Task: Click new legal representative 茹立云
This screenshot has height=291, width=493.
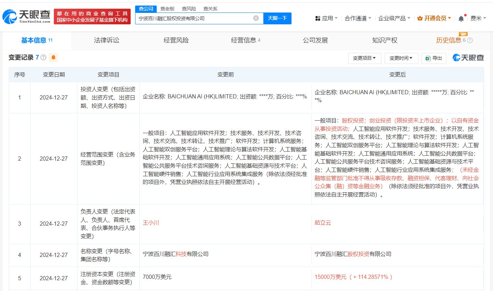Action: (x=323, y=223)
